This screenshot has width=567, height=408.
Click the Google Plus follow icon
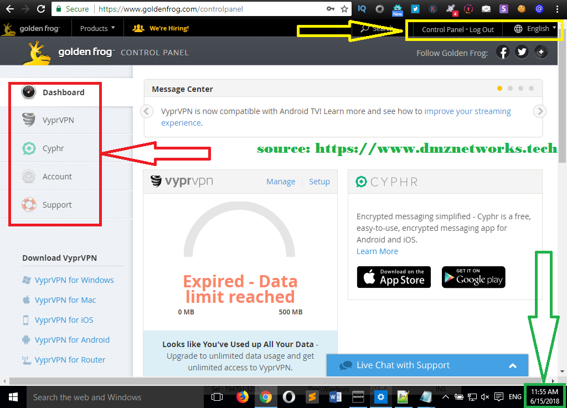coord(541,53)
